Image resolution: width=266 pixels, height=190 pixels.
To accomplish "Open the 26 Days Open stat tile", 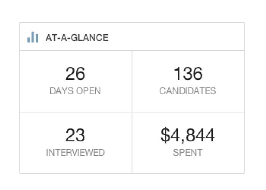I will coord(76,81).
